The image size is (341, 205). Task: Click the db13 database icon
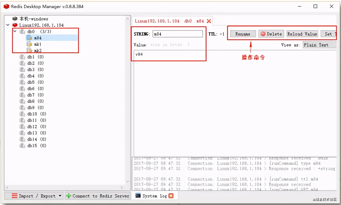click(x=22, y=133)
